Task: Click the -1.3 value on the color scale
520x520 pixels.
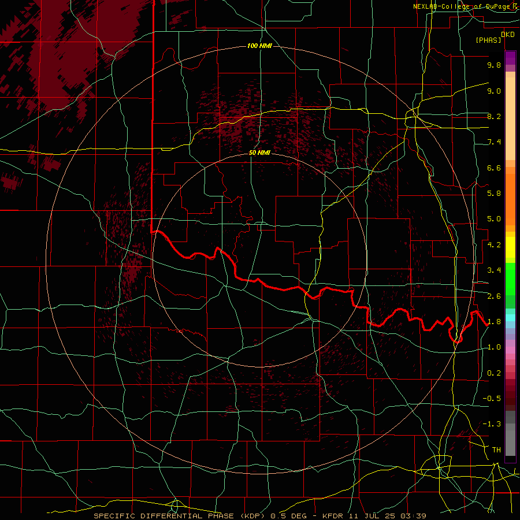Action: (x=492, y=424)
